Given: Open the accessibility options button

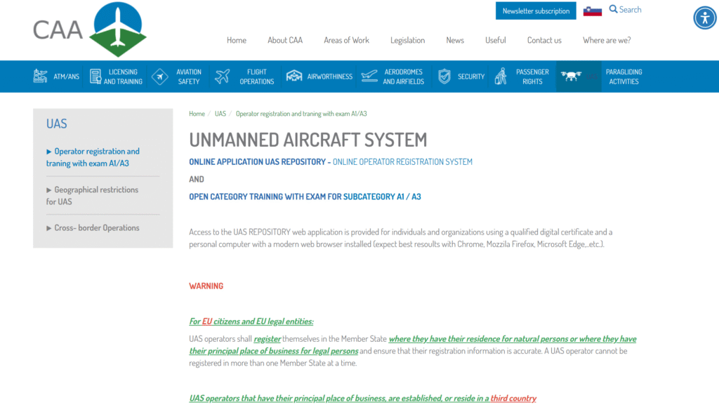Looking at the screenshot, I should tap(704, 18).
